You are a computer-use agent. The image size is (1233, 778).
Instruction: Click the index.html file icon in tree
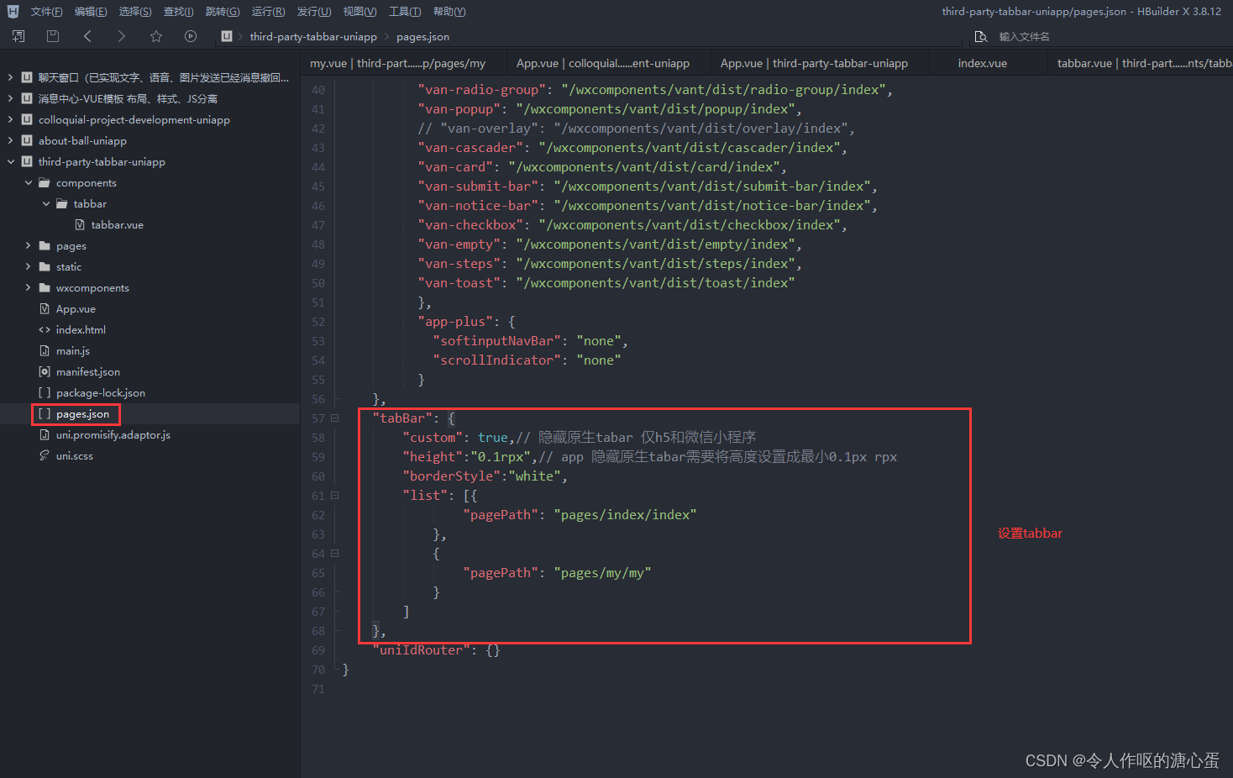tap(45, 329)
